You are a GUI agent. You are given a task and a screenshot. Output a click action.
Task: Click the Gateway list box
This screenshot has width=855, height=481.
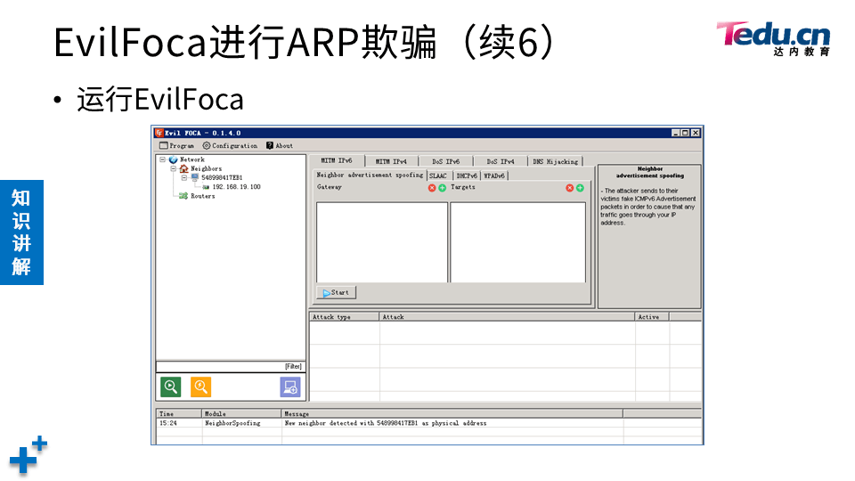tap(382, 242)
